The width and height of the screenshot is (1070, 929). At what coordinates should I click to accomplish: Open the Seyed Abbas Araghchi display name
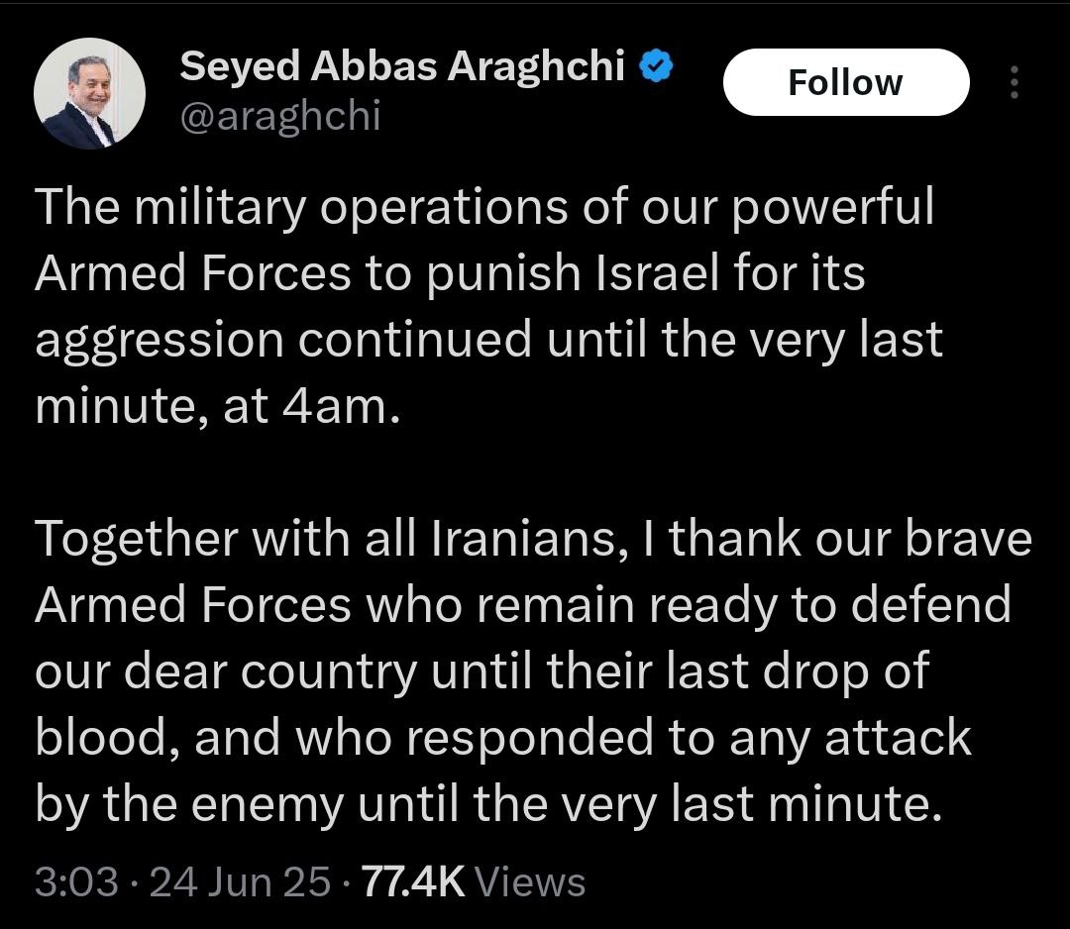click(402, 67)
